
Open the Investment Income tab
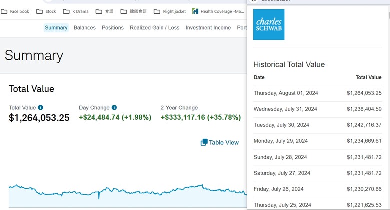tap(208, 28)
